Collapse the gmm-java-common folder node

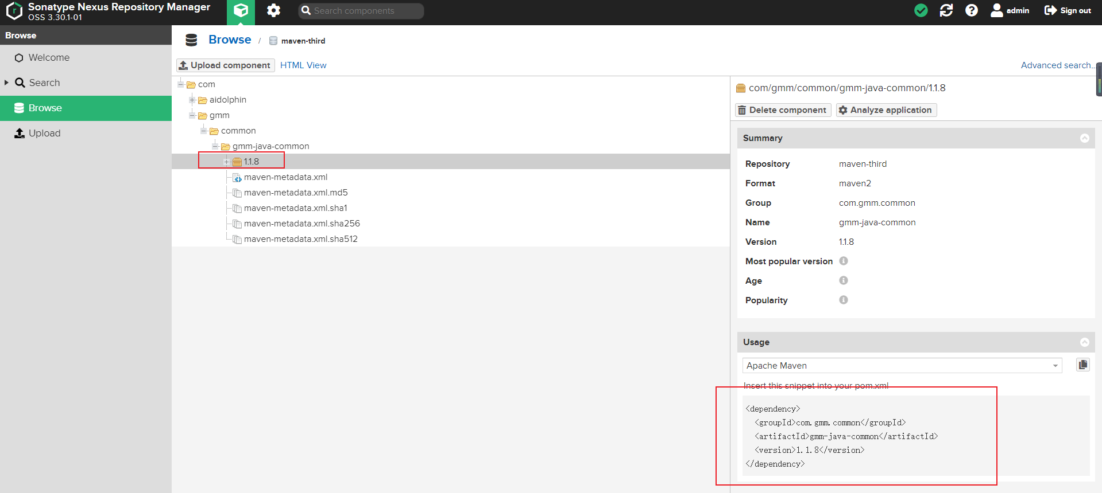coord(215,146)
